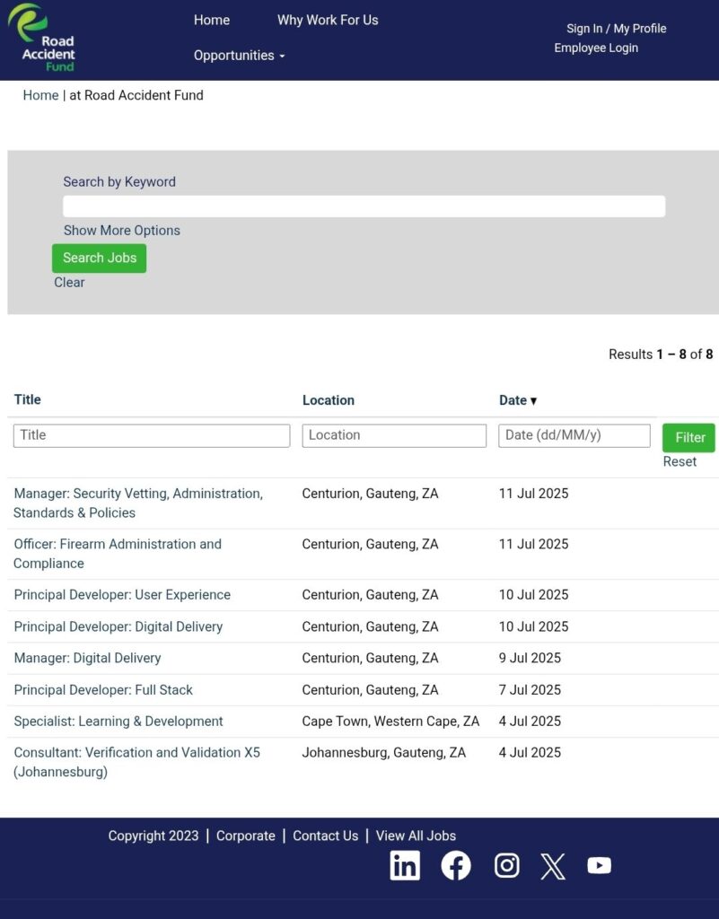Click Home in the breadcrumb
The width and height of the screenshot is (719, 919).
(x=40, y=95)
